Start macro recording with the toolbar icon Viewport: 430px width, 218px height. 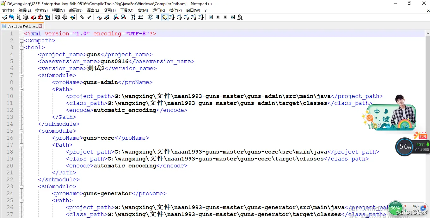coord(211,17)
